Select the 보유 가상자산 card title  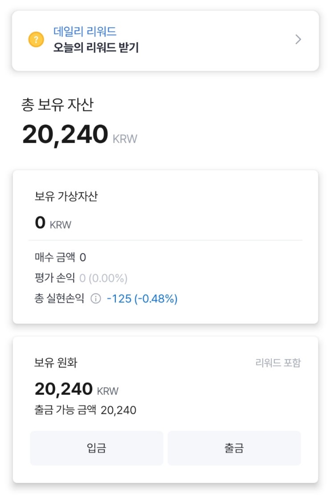pyautogui.click(x=66, y=196)
